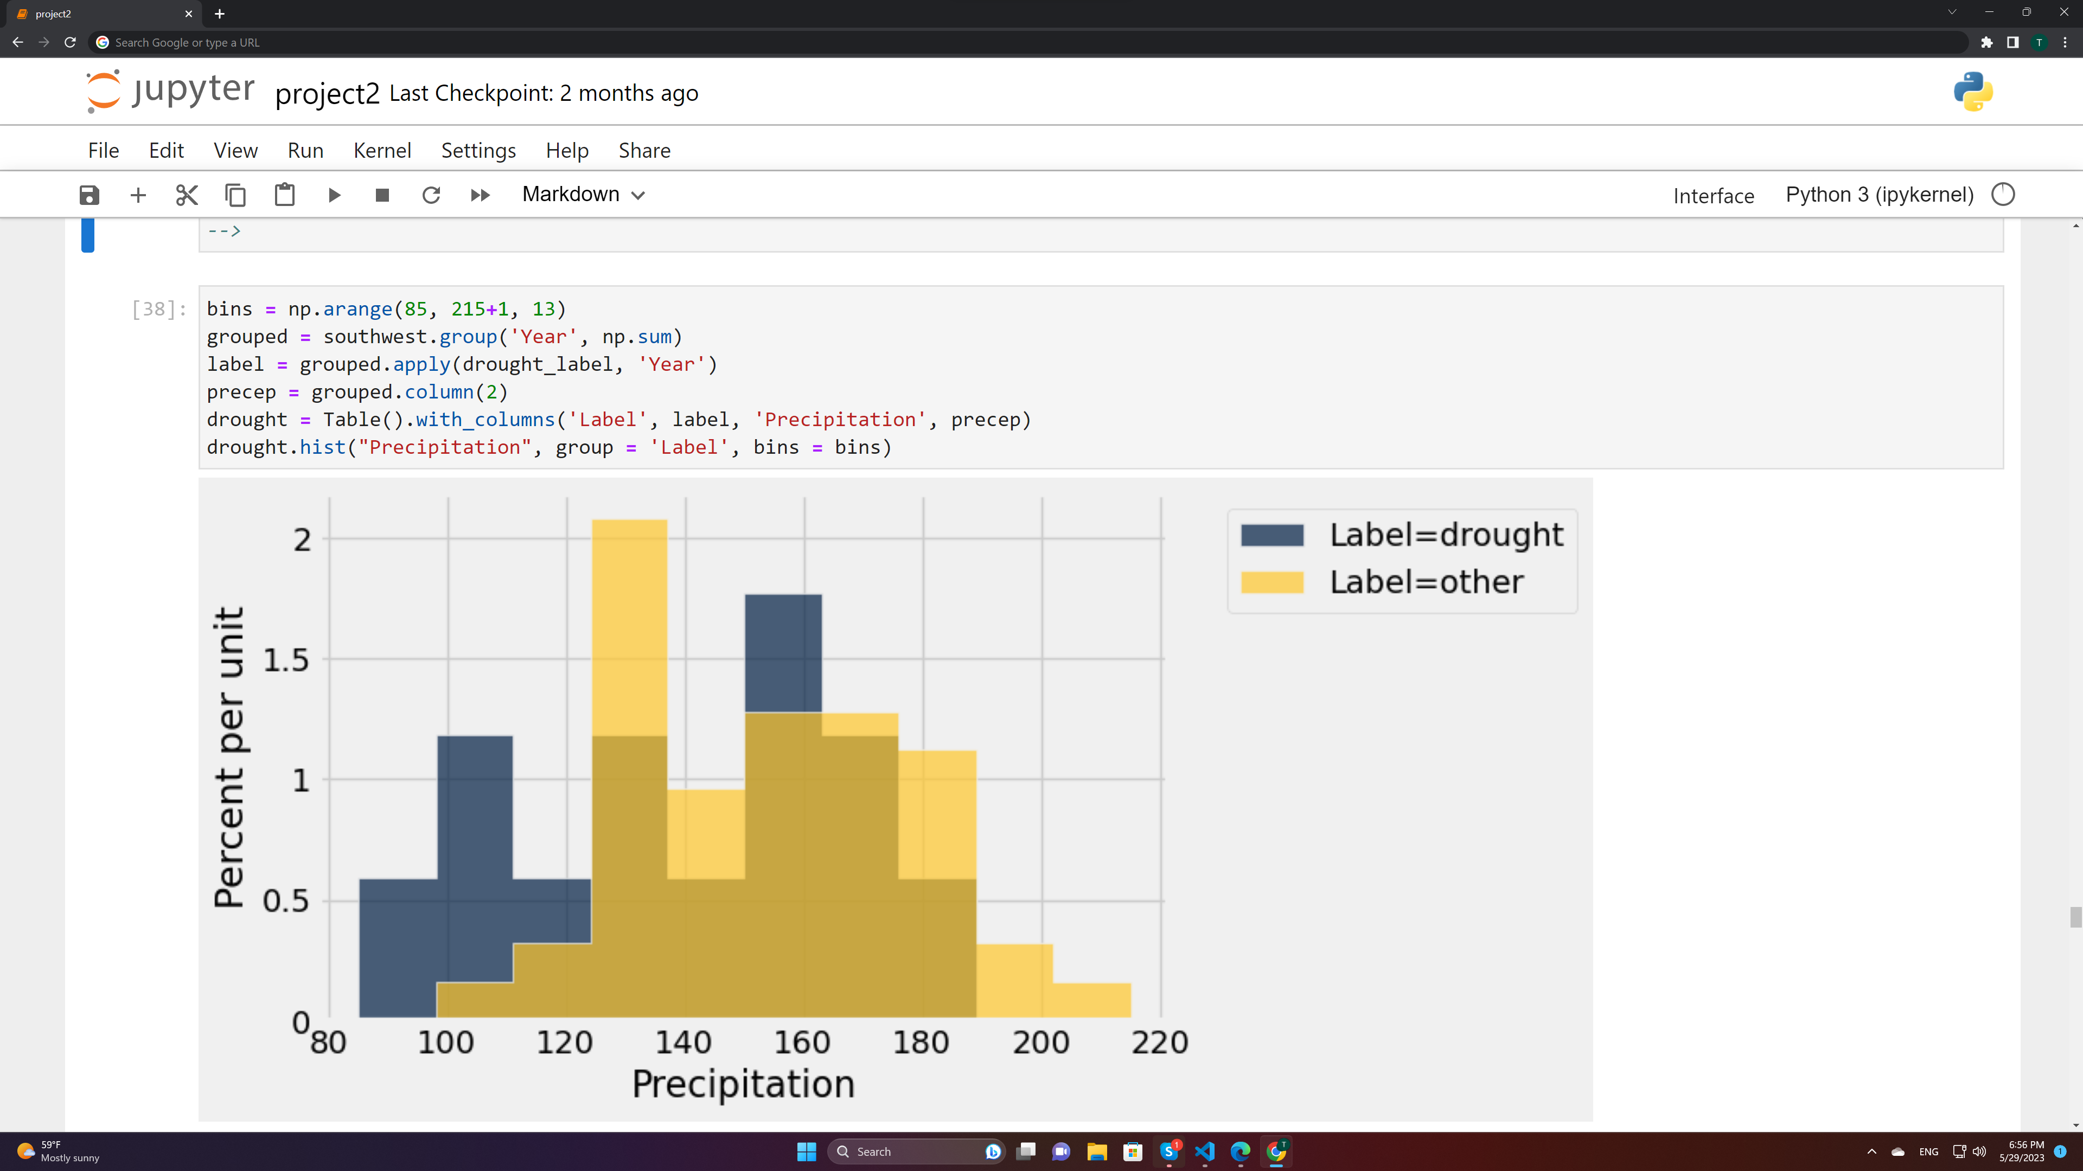This screenshot has width=2083, height=1171.
Task: Cut selected cell with scissors icon
Action: tap(187, 195)
